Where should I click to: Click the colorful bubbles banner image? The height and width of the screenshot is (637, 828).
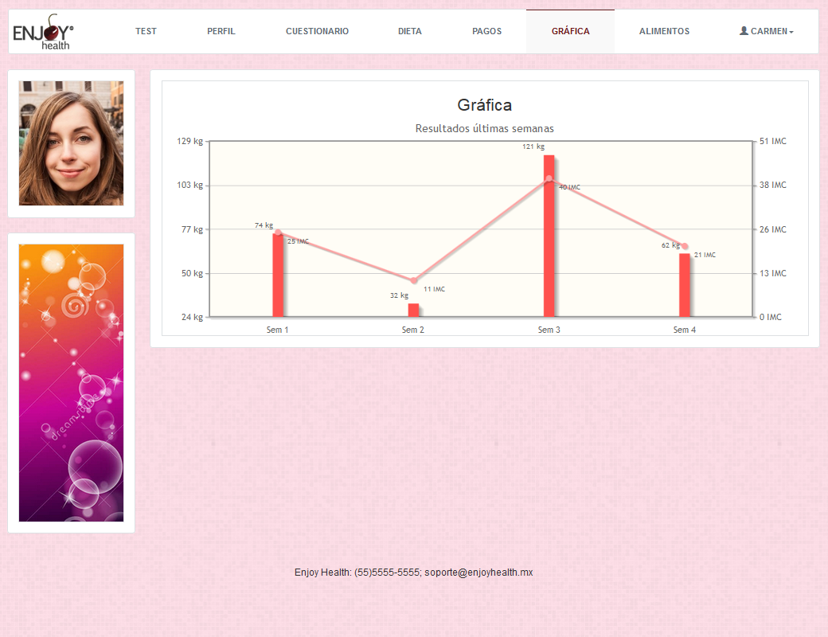pyautogui.click(x=71, y=382)
